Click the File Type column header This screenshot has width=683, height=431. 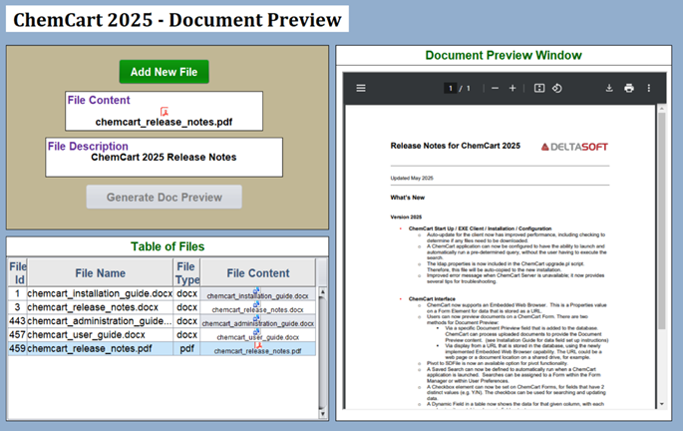[x=186, y=272]
